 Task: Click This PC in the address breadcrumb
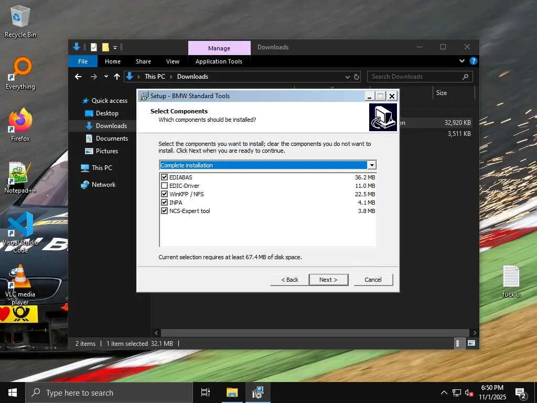pos(155,77)
